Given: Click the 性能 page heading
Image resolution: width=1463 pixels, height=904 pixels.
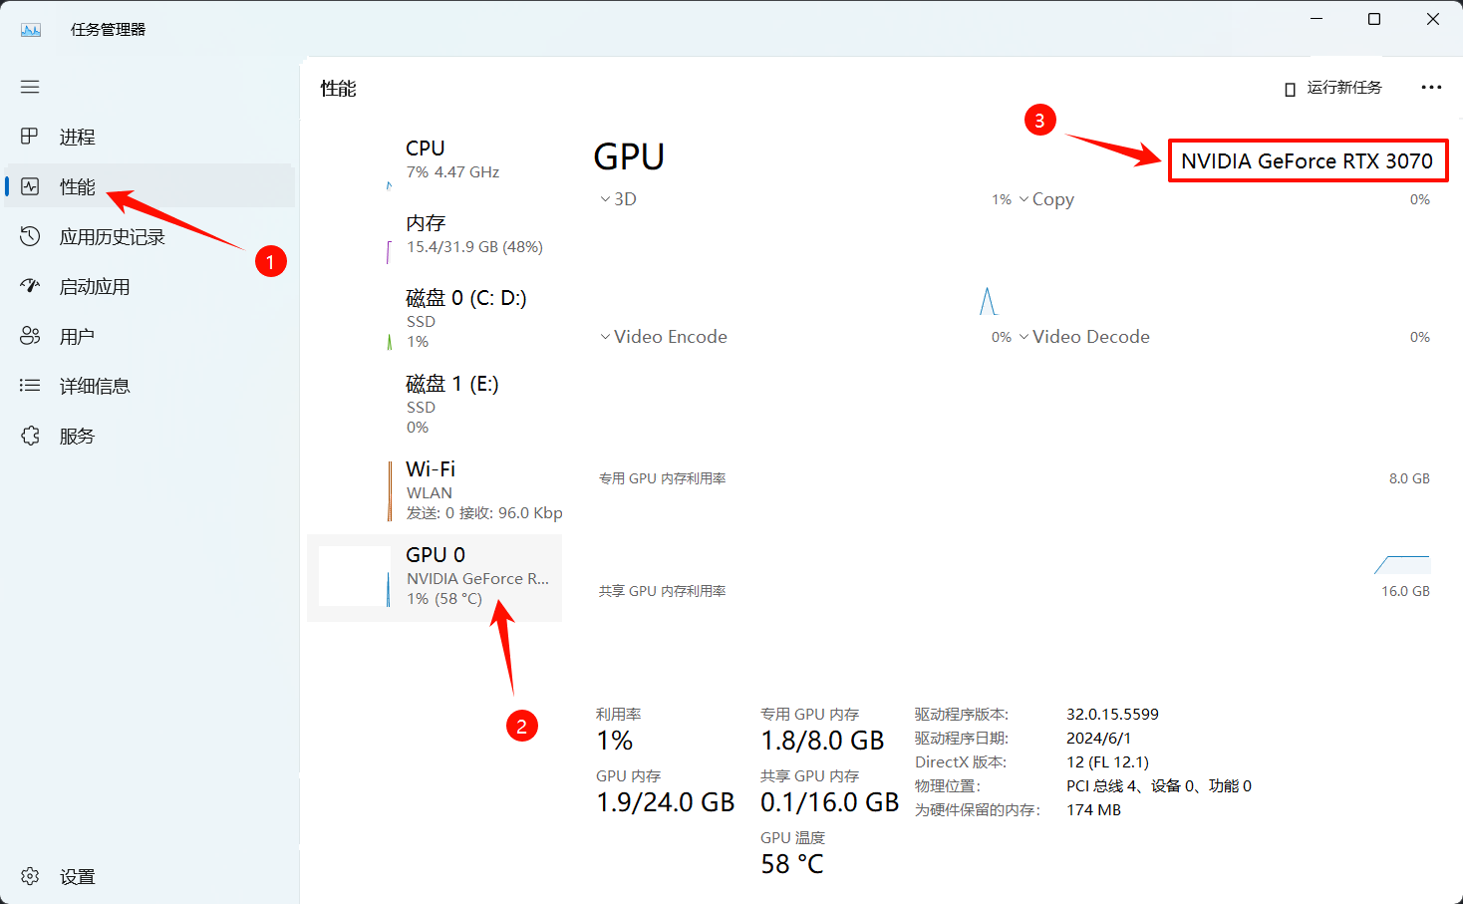Looking at the screenshot, I should click(338, 89).
